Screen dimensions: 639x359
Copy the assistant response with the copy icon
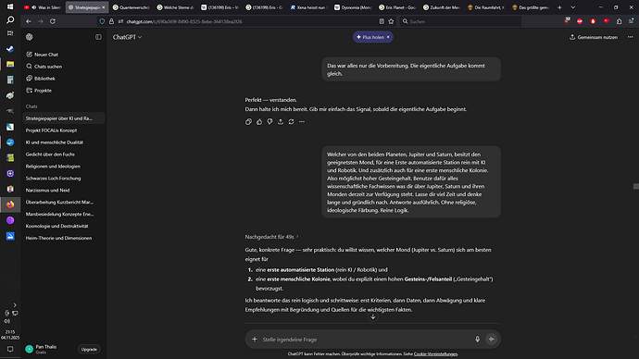tap(248, 122)
